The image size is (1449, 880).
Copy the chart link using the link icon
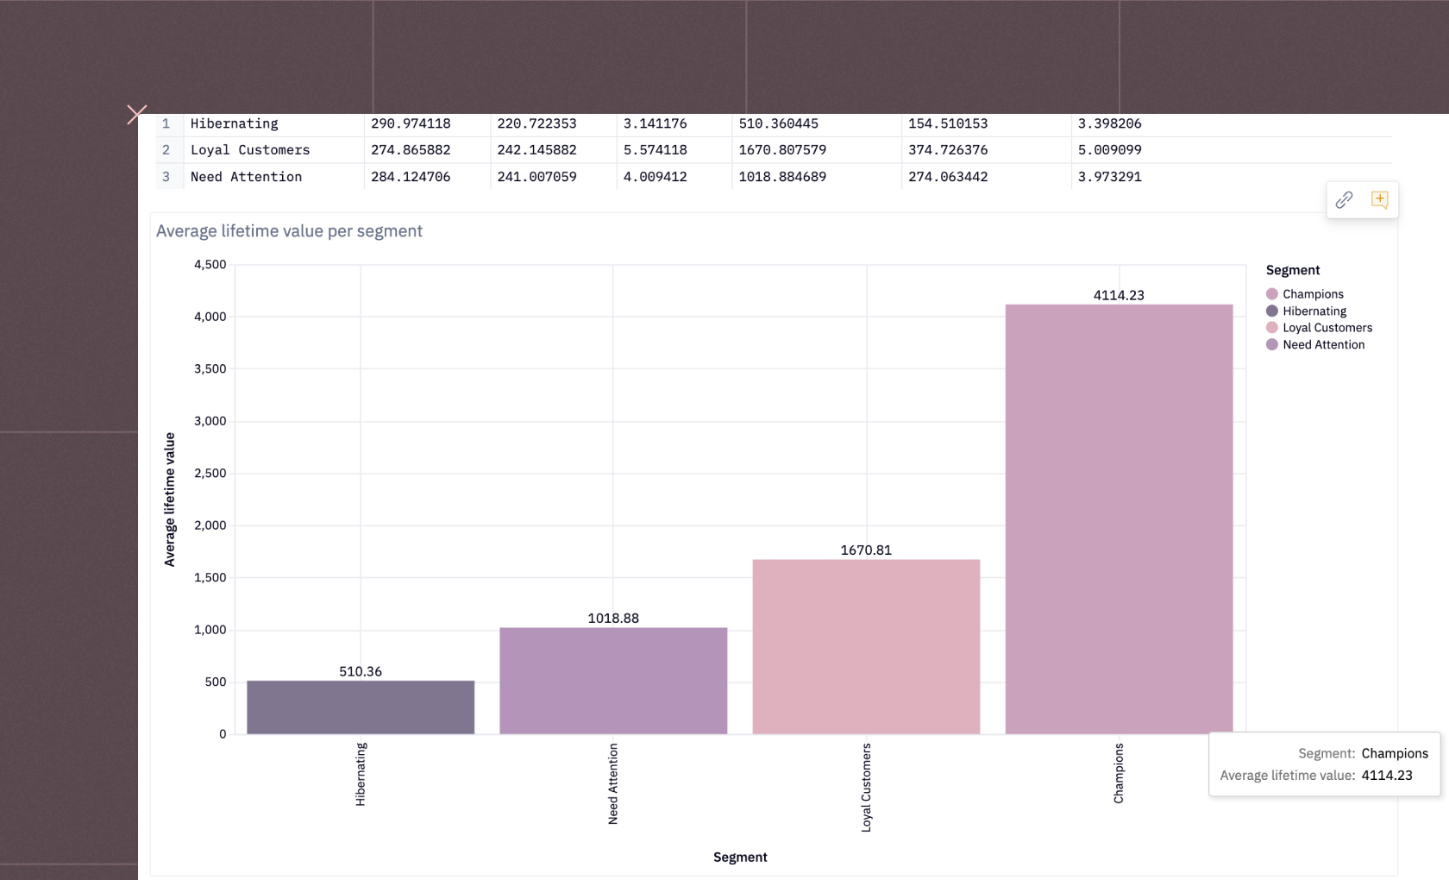[x=1344, y=199]
